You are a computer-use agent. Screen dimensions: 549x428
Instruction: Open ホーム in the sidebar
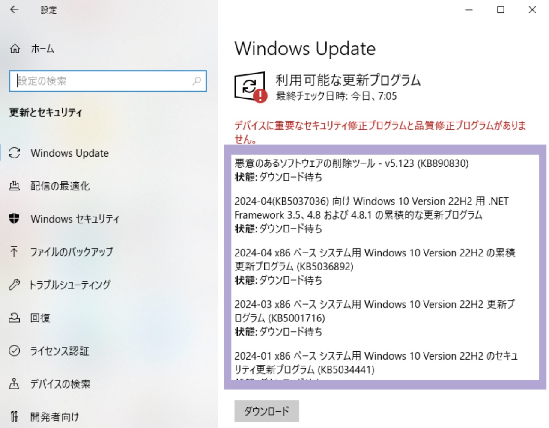coord(42,49)
